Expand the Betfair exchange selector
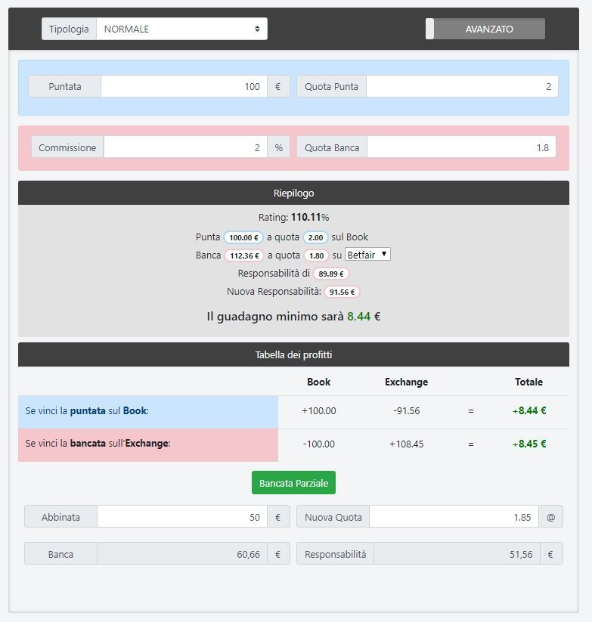Viewport: 592px width, 622px height. pos(367,255)
